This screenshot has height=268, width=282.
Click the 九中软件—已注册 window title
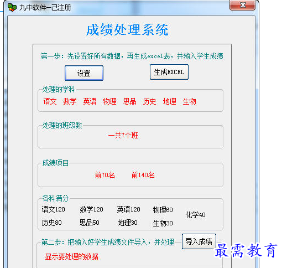coord(45,8)
